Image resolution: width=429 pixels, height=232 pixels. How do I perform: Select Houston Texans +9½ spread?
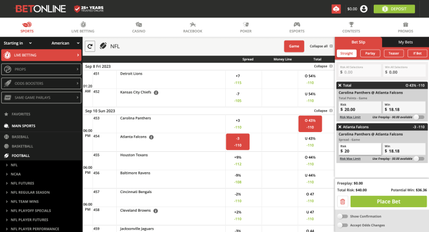click(x=238, y=161)
